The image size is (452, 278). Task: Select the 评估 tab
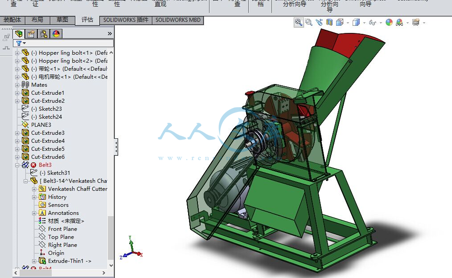(87, 20)
